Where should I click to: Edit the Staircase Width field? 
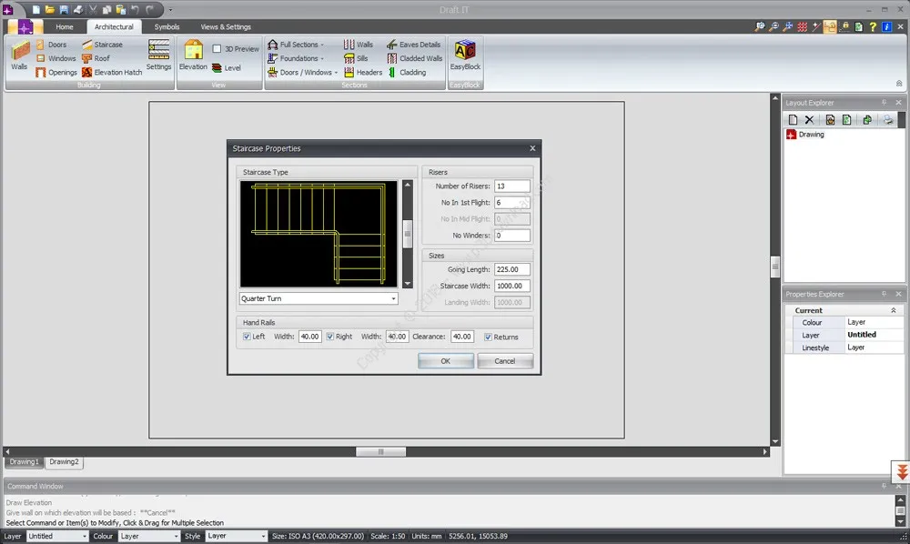click(x=511, y=286)
